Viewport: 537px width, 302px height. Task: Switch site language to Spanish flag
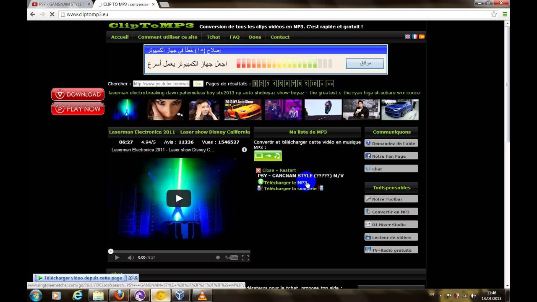pos(422,37)
